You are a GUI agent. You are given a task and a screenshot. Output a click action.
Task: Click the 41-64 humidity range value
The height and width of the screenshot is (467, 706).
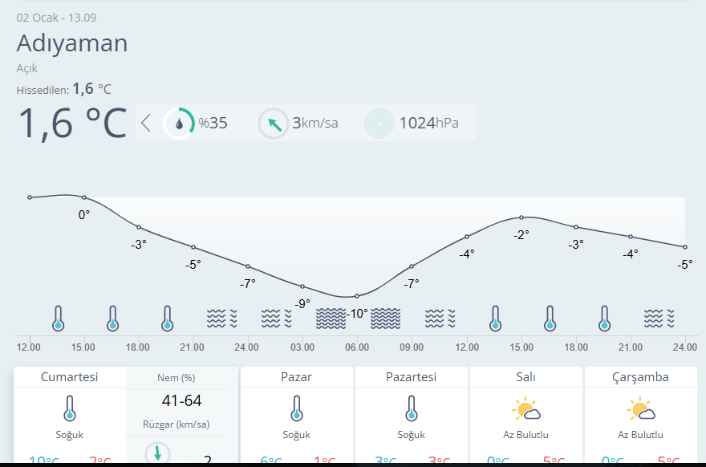(x=181, y=400)
